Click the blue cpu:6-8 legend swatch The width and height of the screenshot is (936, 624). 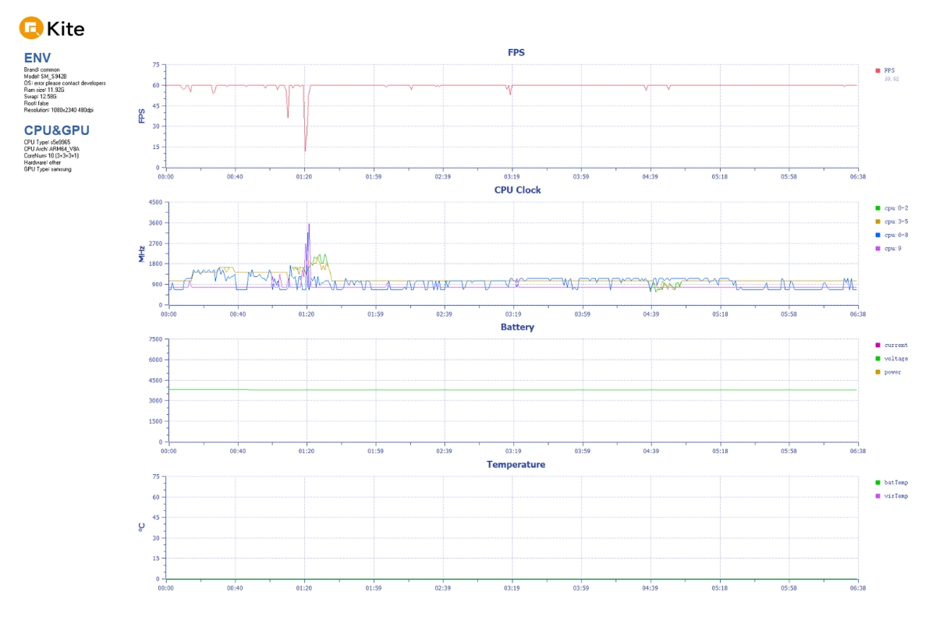click(x=877, y=235)
